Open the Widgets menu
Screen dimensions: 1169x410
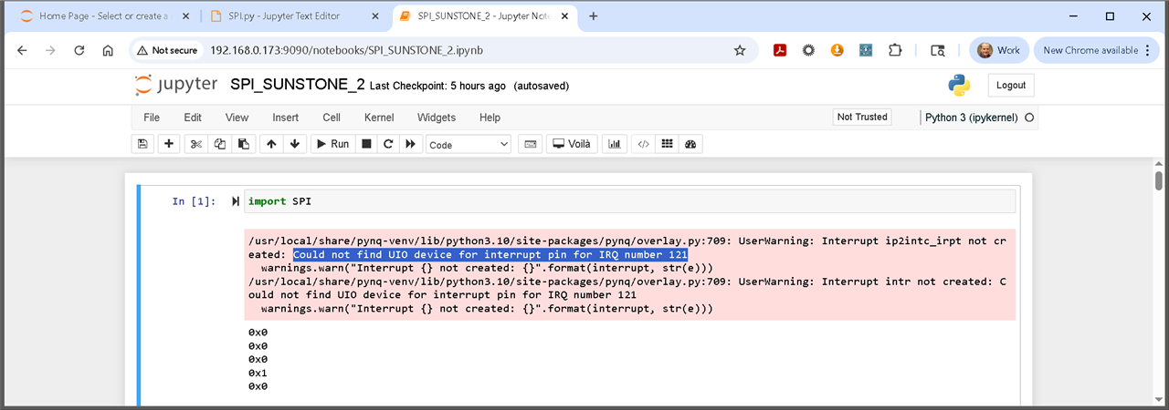(437, 118)
